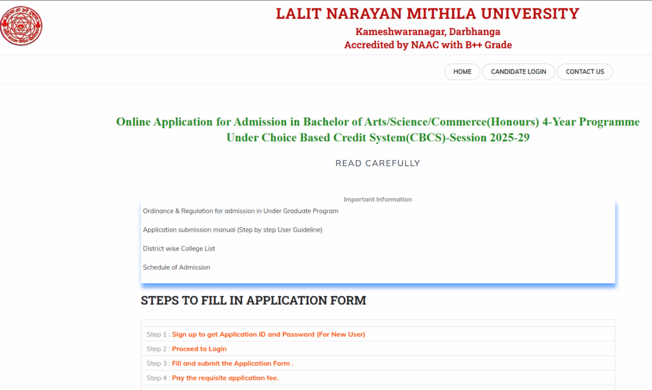Select the READ CAREFULLY text
652x390 pixels.
click(377, 163)
